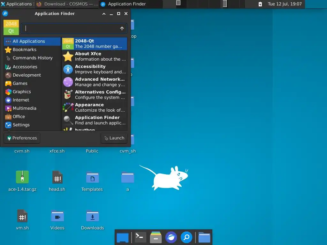Click the Launch button
327x245 pixels.
114,138
